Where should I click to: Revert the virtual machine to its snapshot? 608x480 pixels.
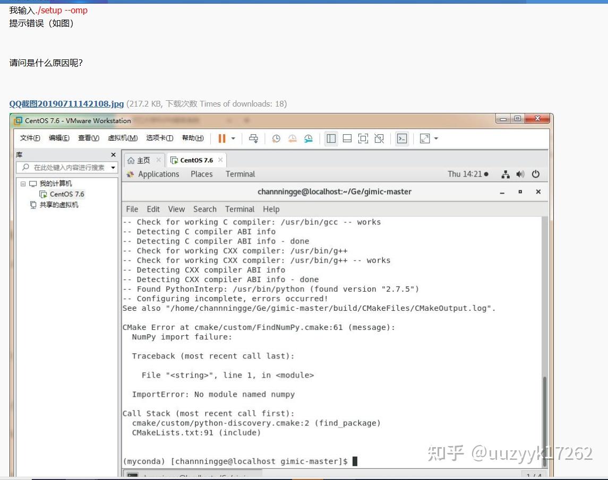click(x=293, y=138)
